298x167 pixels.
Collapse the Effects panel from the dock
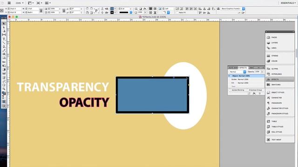point(280,79)
